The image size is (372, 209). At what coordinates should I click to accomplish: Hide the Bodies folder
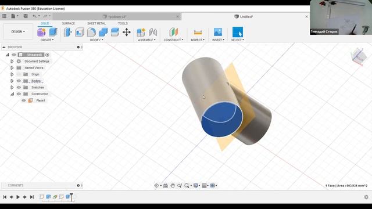19,81
